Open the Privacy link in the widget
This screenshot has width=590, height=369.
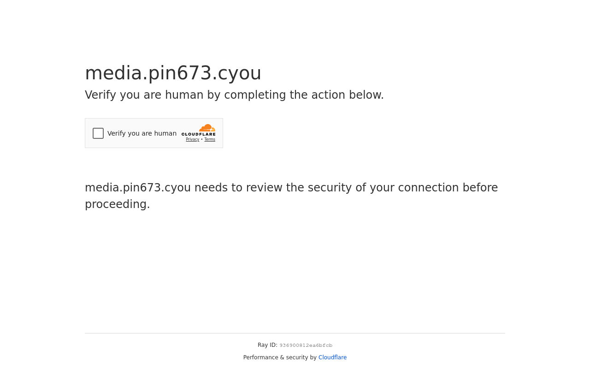[x=193, y=139]
